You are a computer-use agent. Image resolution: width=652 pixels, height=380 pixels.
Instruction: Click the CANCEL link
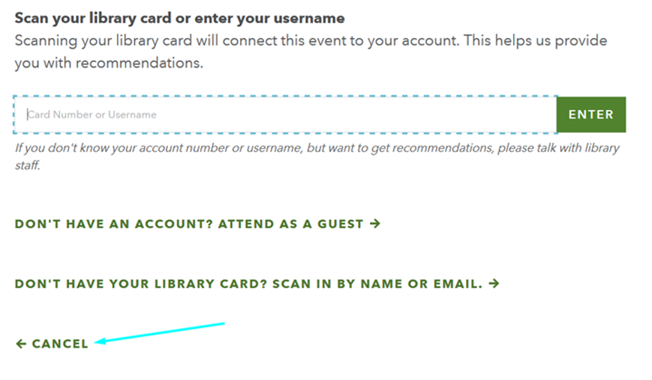[x=60, y=344]
